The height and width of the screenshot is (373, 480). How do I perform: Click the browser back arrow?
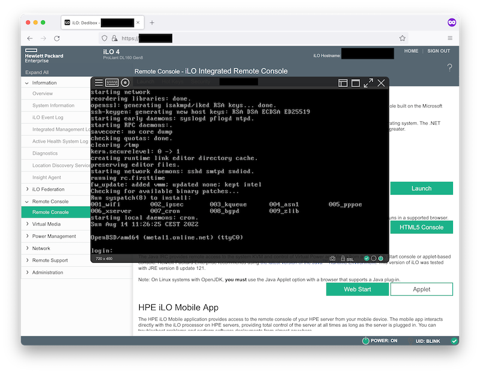[x=29, y=38]
